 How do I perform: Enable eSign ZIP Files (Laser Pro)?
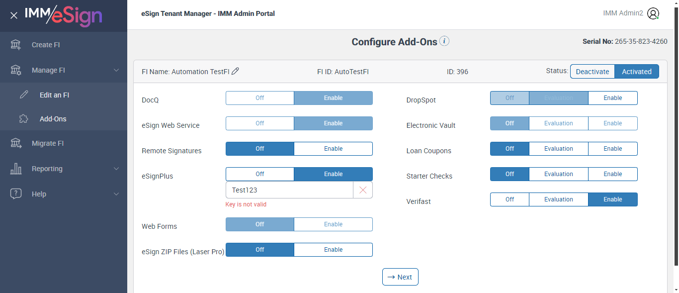[x=333, y=250]
